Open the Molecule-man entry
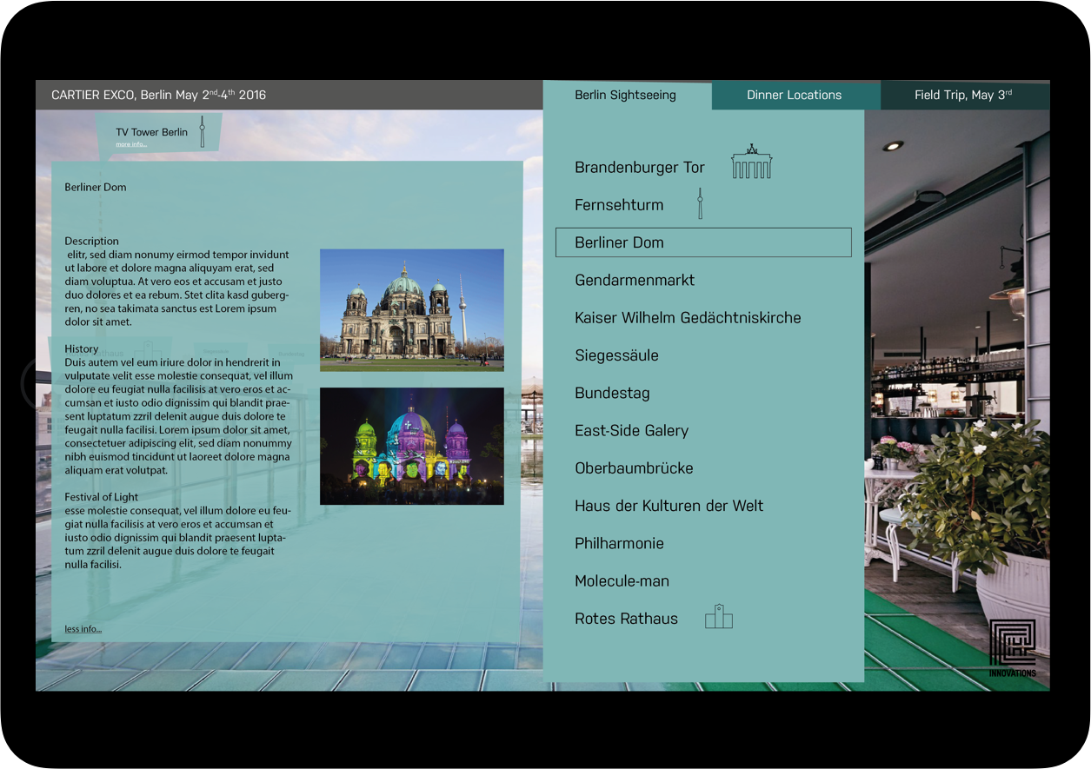Image resolution: width=1091 pixels, height=769 pixels. pos(622,580)
